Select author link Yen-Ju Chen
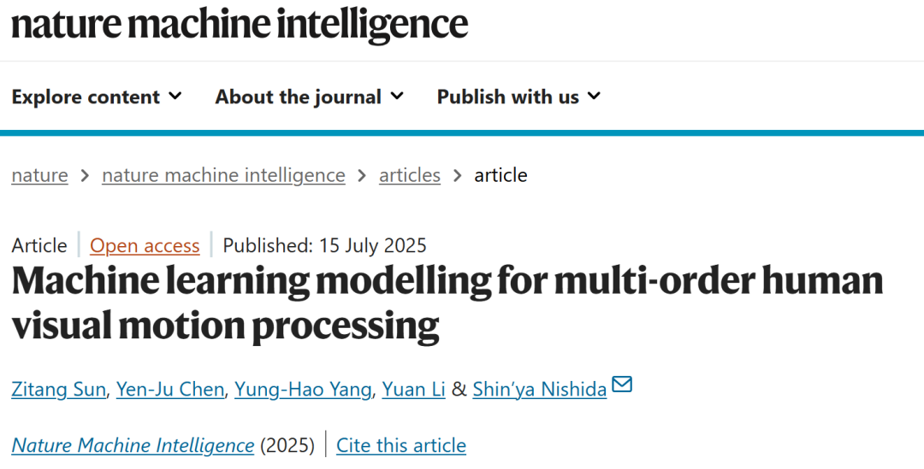924x469 pixels. (x=169, y=390)
